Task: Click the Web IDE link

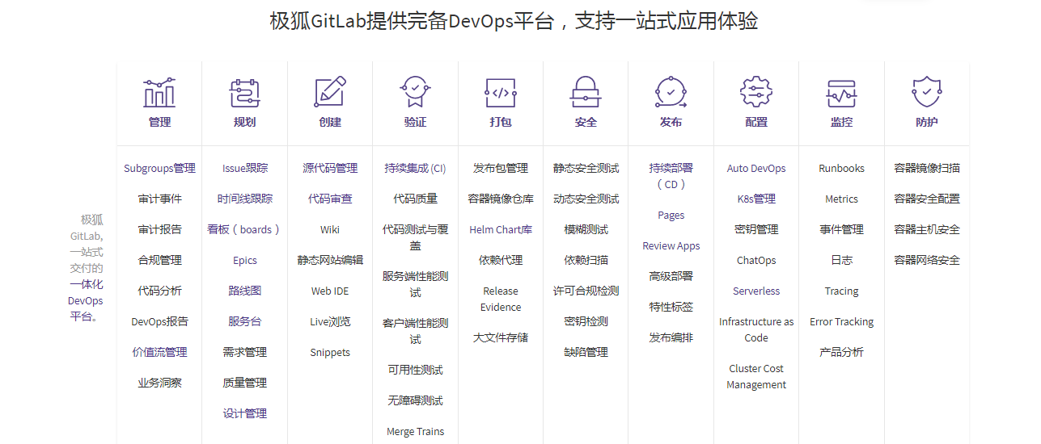Action: pyautogui.click(x=330, y=291)
